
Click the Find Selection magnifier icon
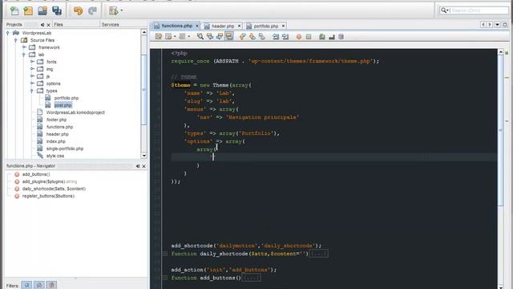[200, 36]
